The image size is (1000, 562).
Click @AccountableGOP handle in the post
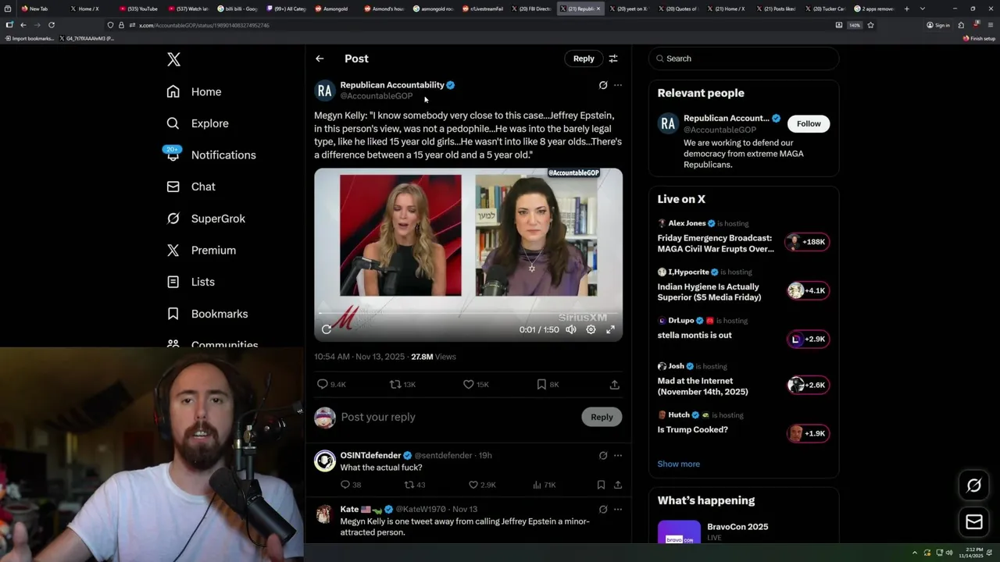[x=377, y=96]
